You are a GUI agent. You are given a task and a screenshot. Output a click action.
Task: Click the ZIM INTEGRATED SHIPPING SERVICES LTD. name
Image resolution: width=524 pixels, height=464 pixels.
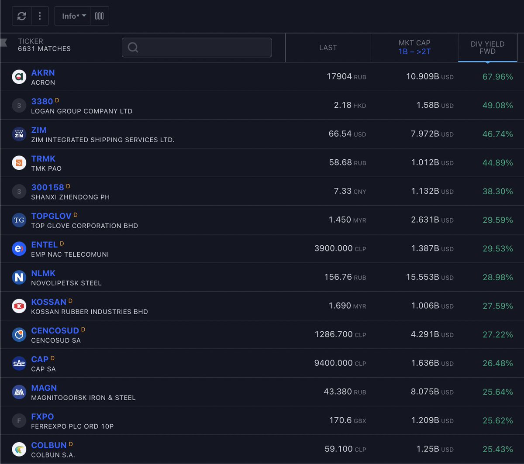[103, 140]
